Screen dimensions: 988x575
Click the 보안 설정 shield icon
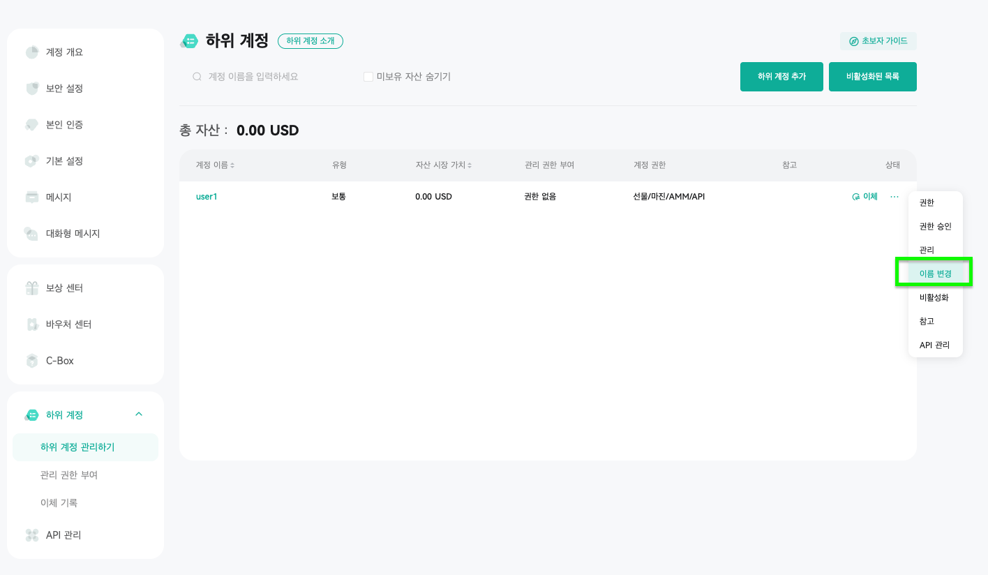click(31, 89)
